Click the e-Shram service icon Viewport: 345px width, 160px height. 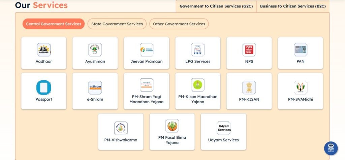pyautogui.click(x=95, y=87)
